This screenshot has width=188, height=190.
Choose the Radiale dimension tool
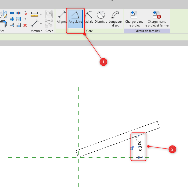[89, 18]
